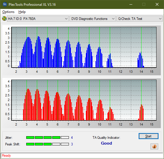
Task: Open the Help menu
Action: point(22,12)
